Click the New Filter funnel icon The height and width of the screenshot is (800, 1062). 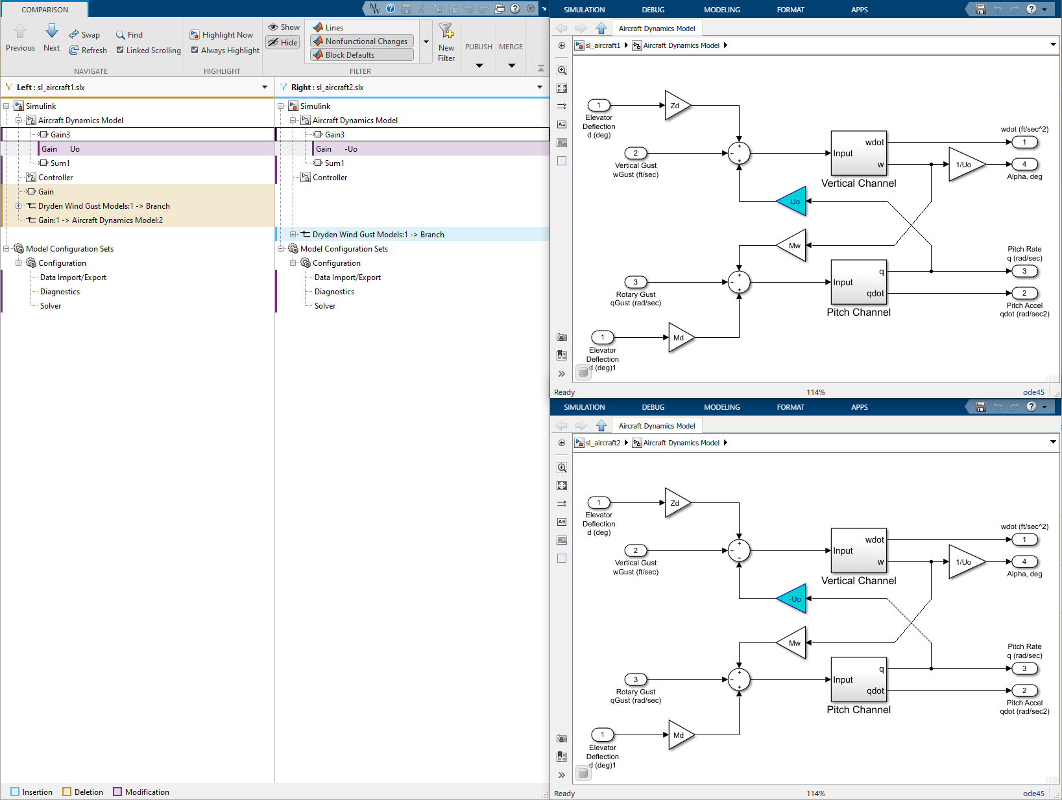click(x=446, y=31)
